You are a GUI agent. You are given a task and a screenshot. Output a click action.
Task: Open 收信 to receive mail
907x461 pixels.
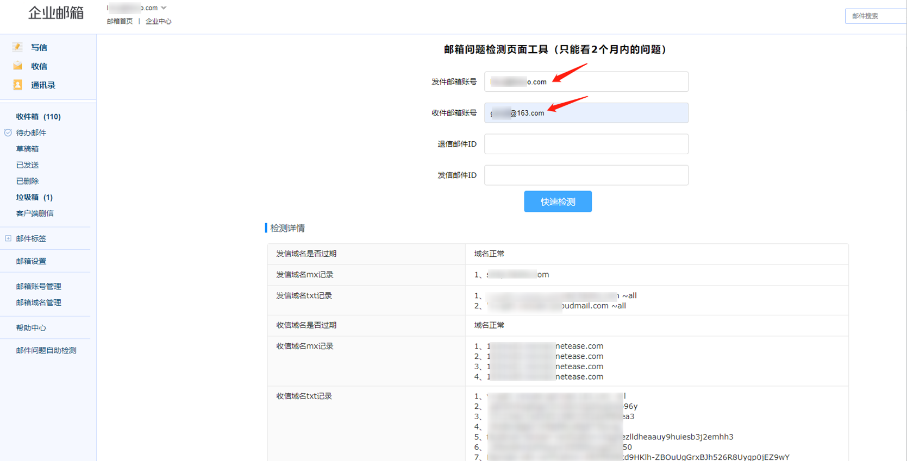pos(39,66)
